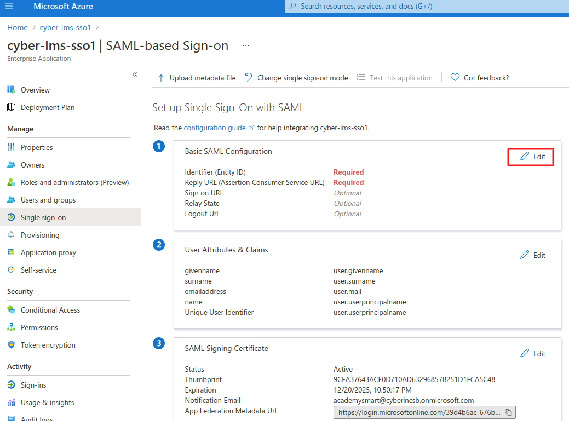Image resolution: width=569 pixels, height=421 pixels.
Task: Click the 'Unique User Identifier' claim name
Action: [x=219, y=312]
